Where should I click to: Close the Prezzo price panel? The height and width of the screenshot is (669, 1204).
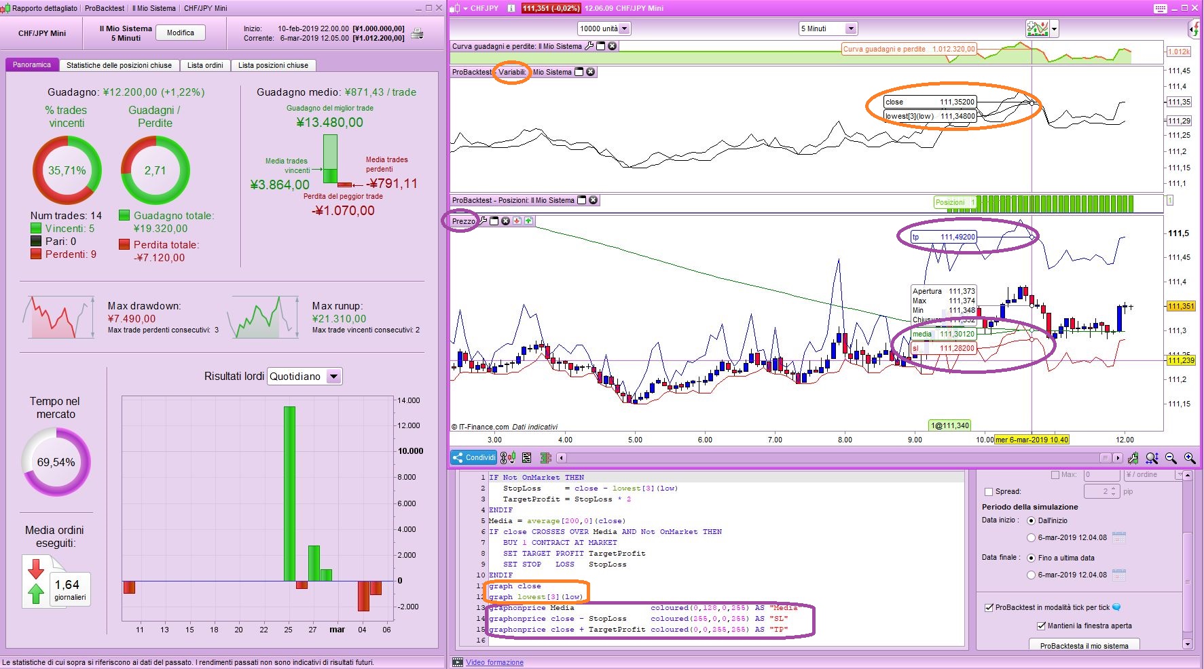(505, 221)
